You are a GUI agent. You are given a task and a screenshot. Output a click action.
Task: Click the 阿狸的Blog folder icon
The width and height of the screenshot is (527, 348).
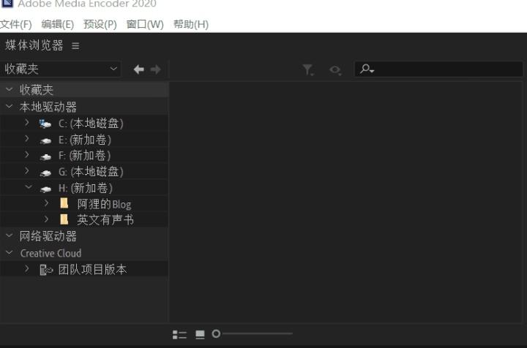pos(64,203)
